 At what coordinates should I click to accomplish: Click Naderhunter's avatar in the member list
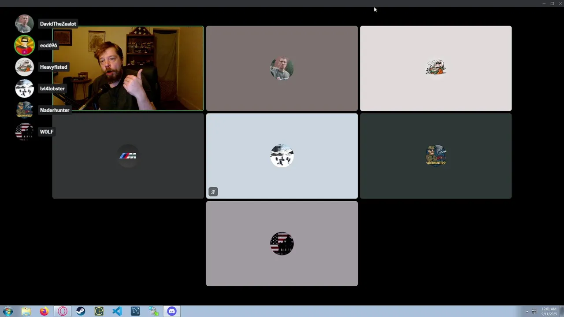(x=24, y=110)
